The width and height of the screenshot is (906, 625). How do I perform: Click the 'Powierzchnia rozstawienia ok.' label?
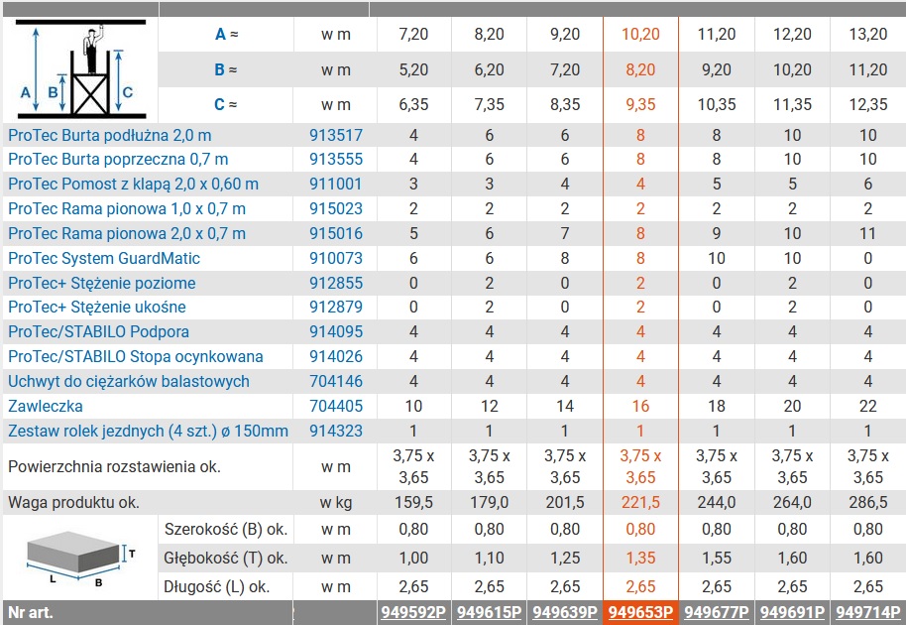pos(114,466)
